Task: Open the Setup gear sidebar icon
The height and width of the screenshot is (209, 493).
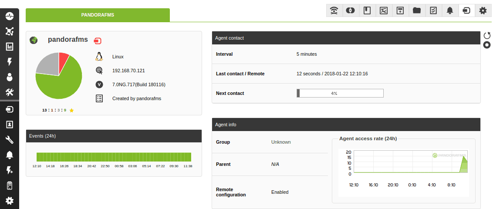Action: coord(10,201)
